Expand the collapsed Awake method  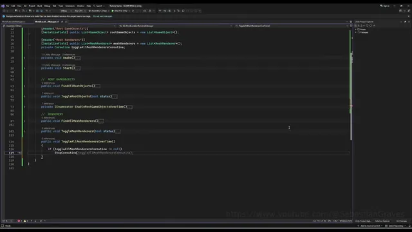[x=24, y=57]
